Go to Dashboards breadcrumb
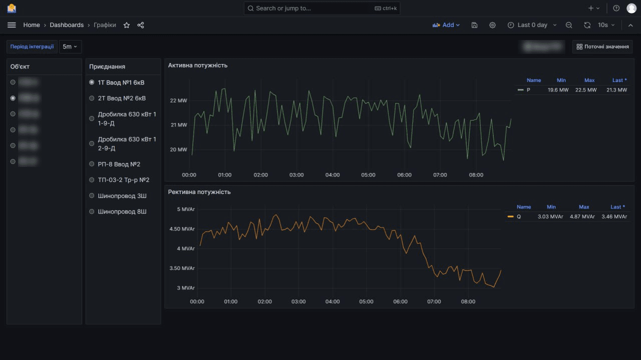Viewport: 641px width, 360px height. click(x=67, y=25)
